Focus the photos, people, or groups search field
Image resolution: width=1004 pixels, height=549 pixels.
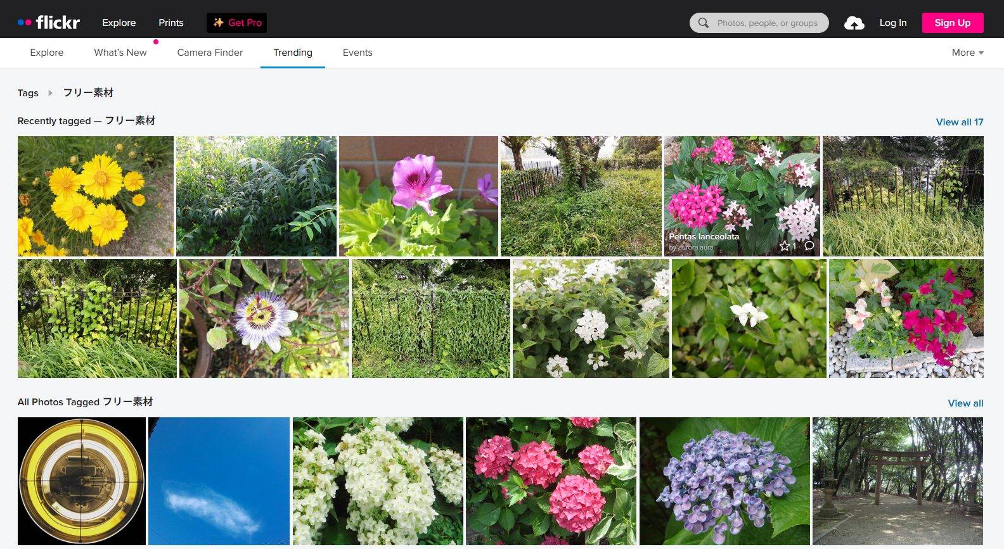pyautogui.click(x=767, y=23)
